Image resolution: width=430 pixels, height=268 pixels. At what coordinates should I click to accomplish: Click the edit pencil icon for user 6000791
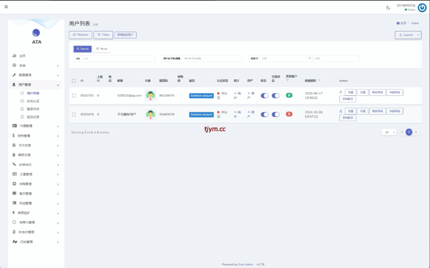click(341, 92)
